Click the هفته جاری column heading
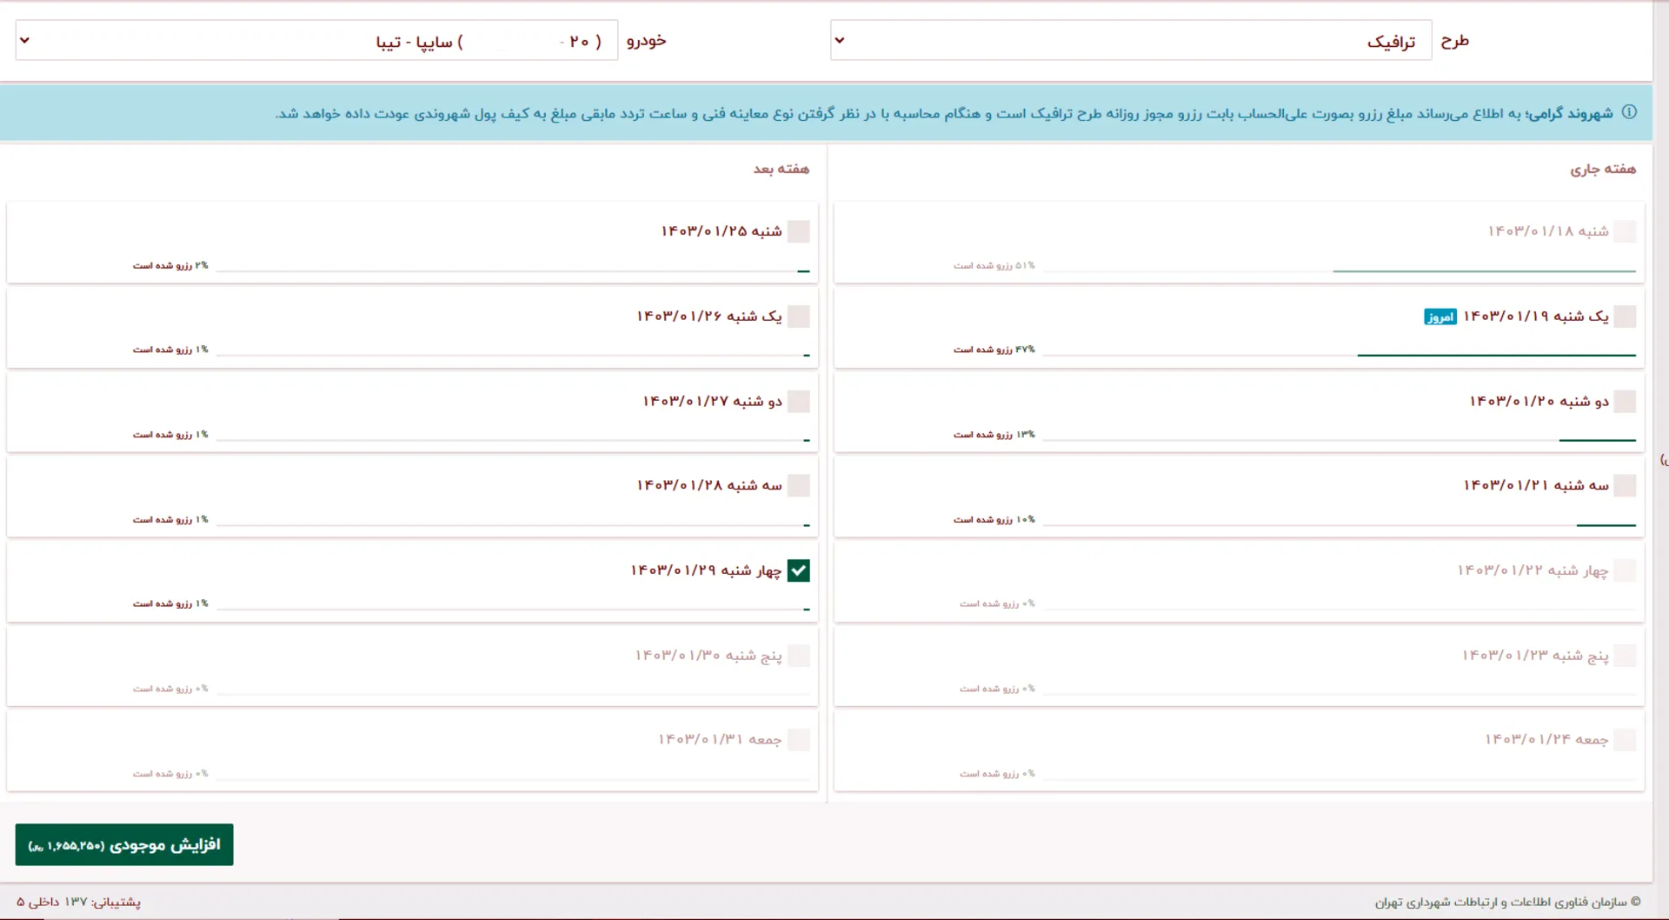The width and height of the screenshot is (1669, 920). pos(1602,169)
